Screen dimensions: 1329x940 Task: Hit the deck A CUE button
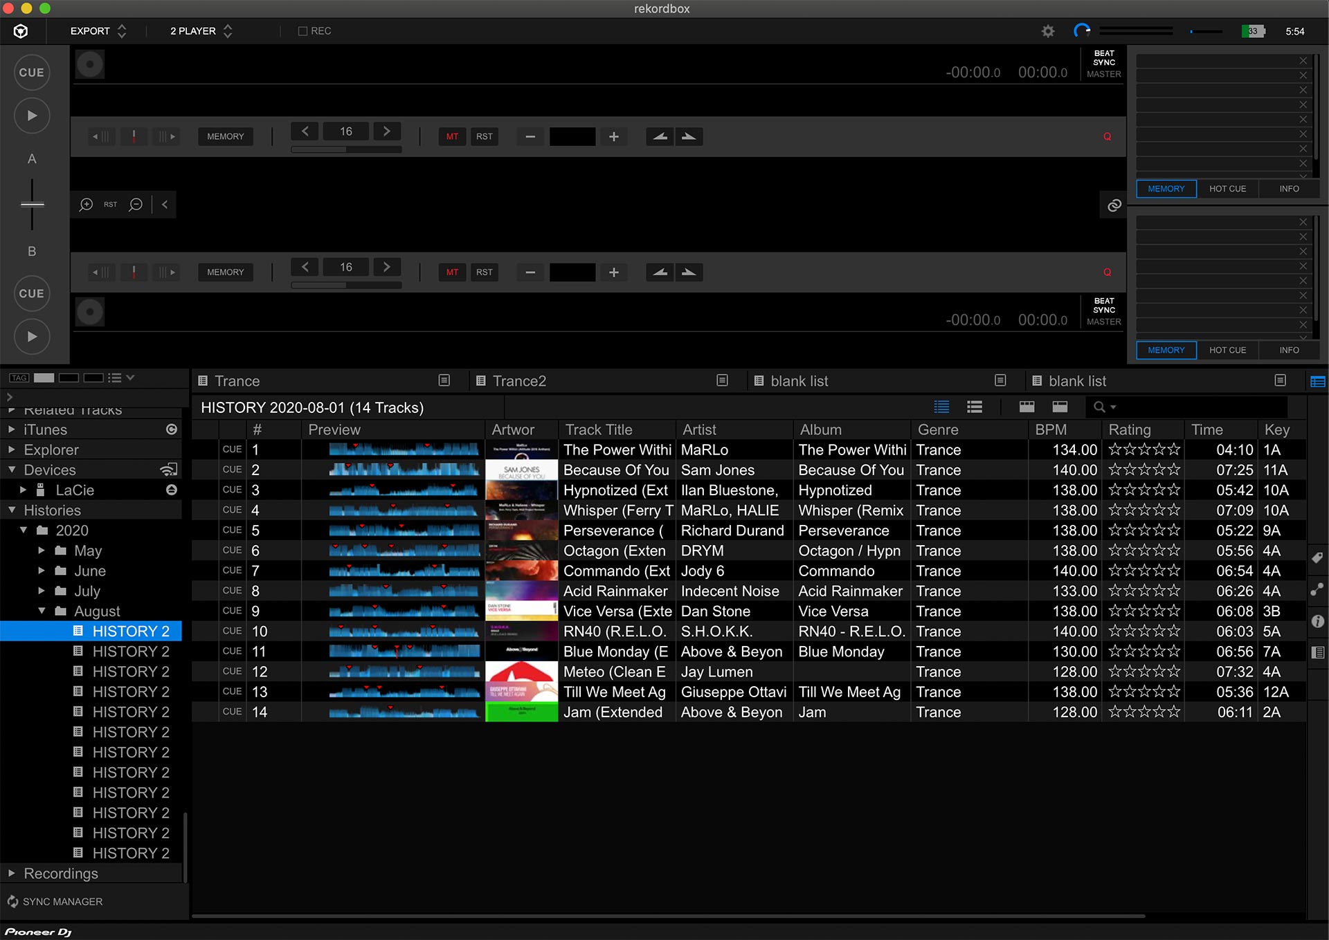pyautogui.click(x=32, y=73)
